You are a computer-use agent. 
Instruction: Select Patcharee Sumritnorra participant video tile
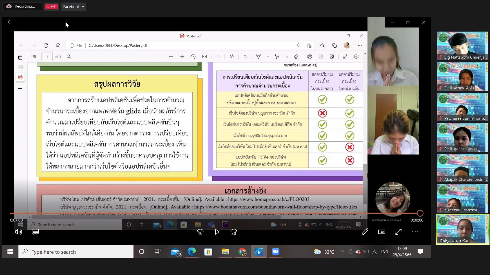coord(463,107)
